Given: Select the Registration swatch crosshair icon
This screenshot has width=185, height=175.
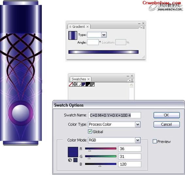Looking at the screenshot, I should click(x=75, y=84).
